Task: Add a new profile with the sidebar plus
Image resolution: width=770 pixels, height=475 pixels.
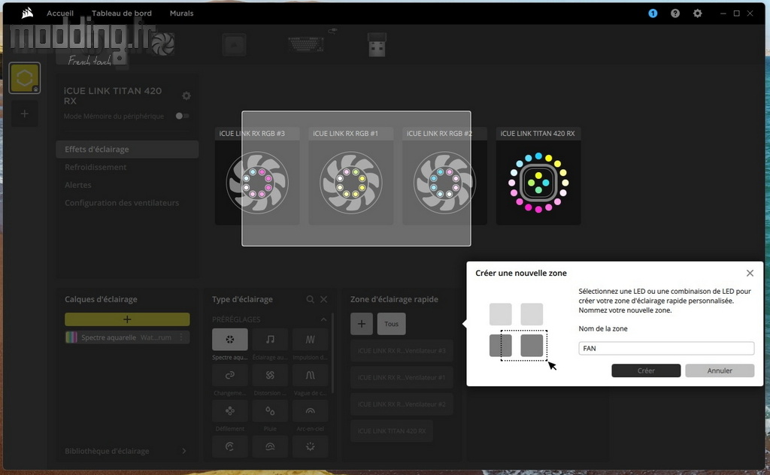Action: point(25,113)
